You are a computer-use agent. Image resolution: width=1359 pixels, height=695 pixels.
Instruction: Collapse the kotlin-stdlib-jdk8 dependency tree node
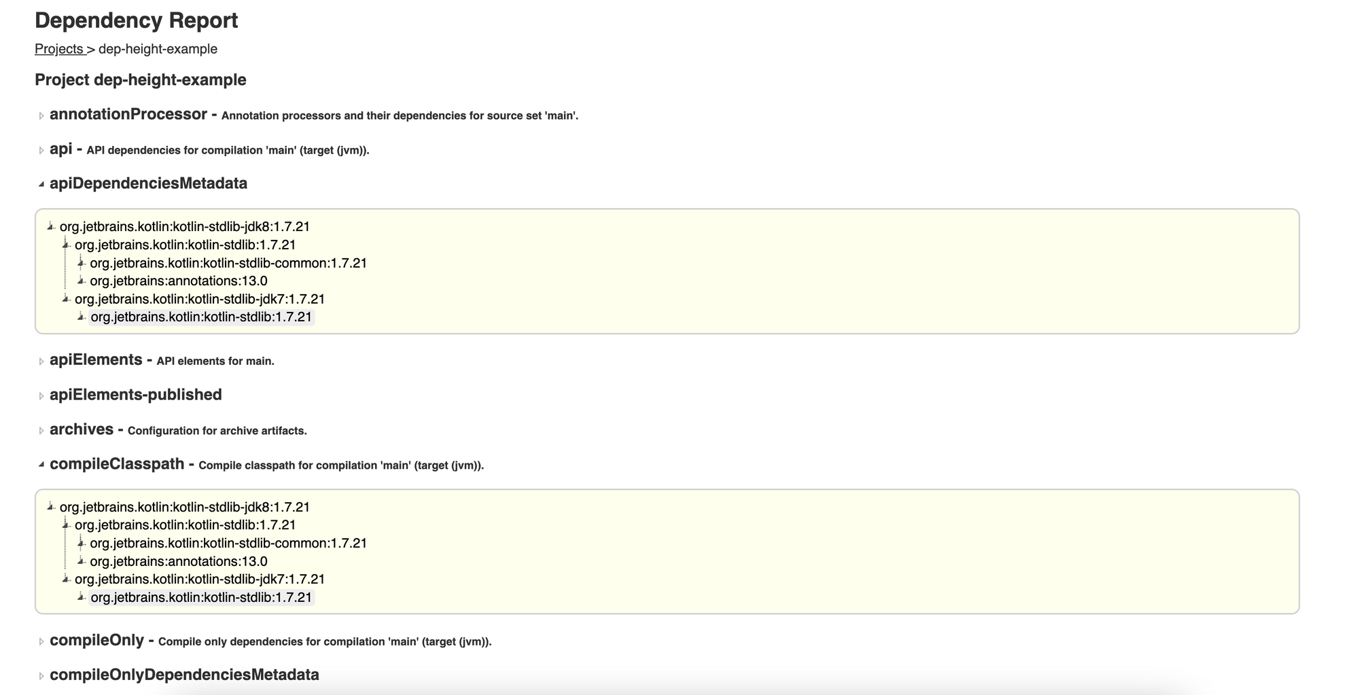[50, 227]
